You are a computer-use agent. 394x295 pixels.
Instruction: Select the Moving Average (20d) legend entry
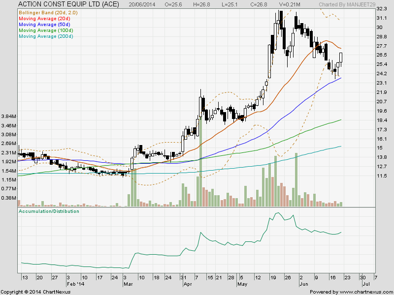[44, 19]
